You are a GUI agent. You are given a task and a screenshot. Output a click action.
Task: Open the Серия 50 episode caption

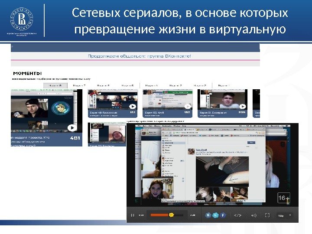pyautogui.click(x=155, y=114)
